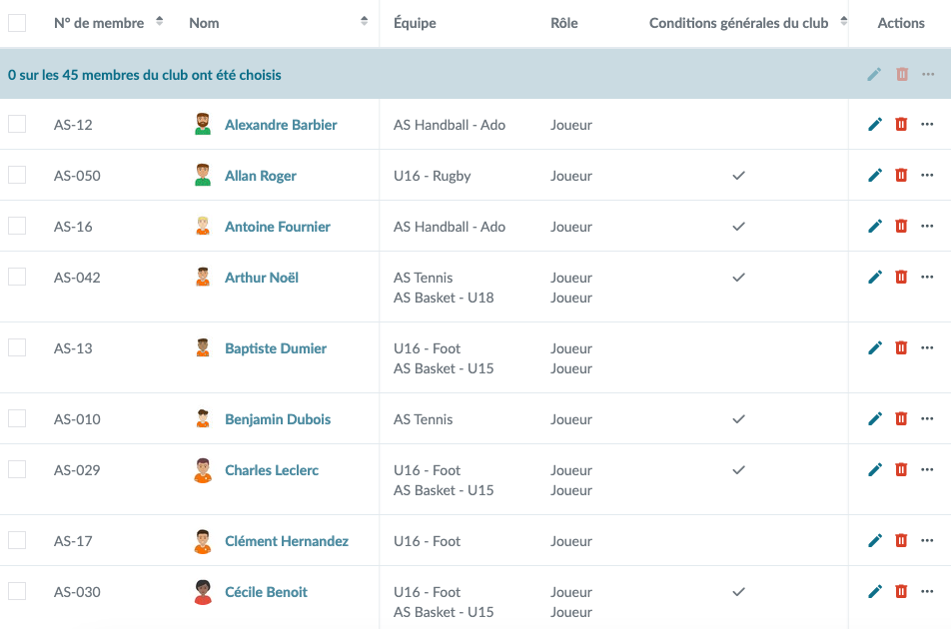This screenshot has height=629, width=951.
Task: Open the three-dot menu for Benjamin Dubois
Action: click(927, 419)
